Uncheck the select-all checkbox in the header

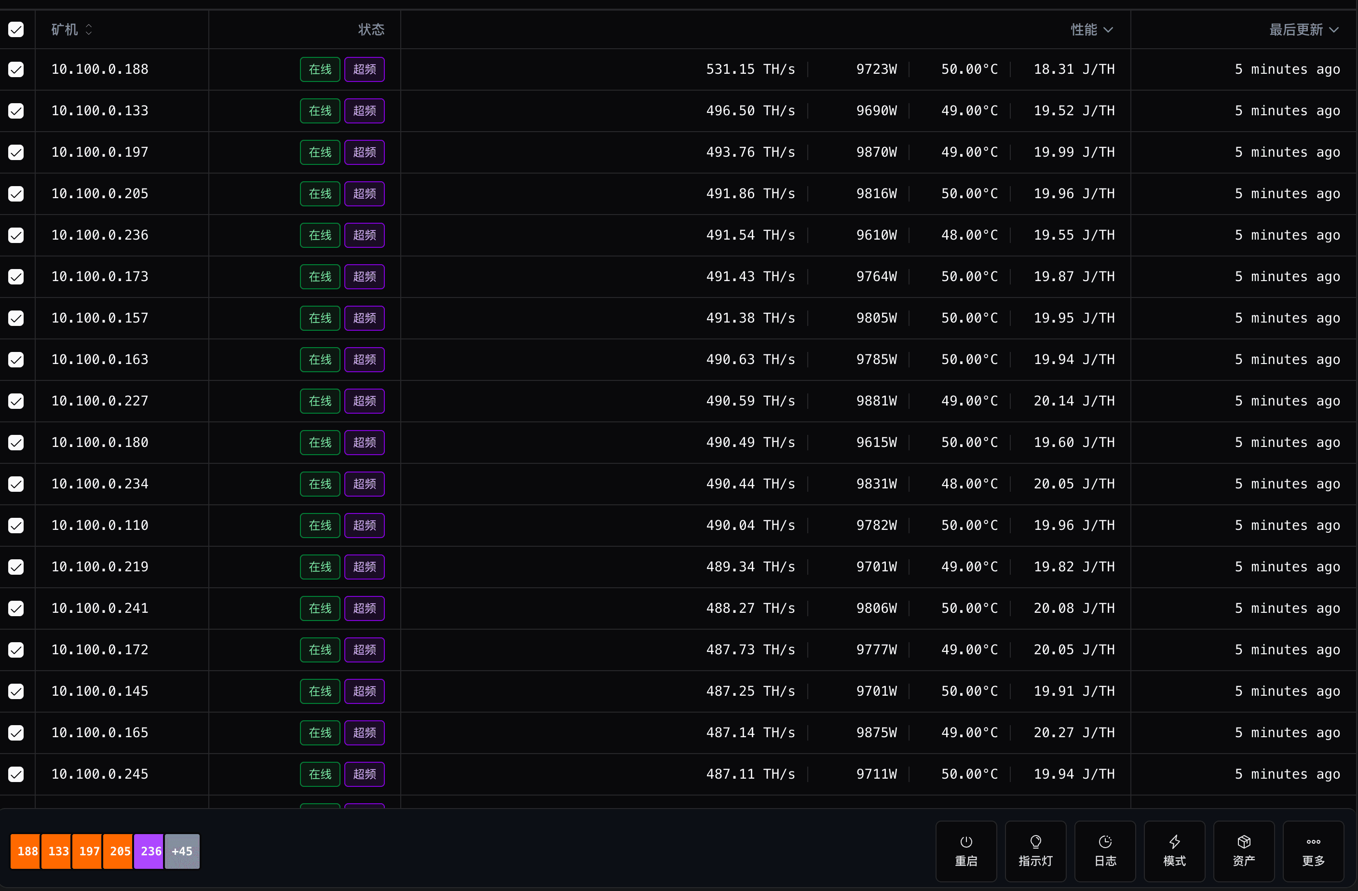pyautogui.click(x=16, y=30)
